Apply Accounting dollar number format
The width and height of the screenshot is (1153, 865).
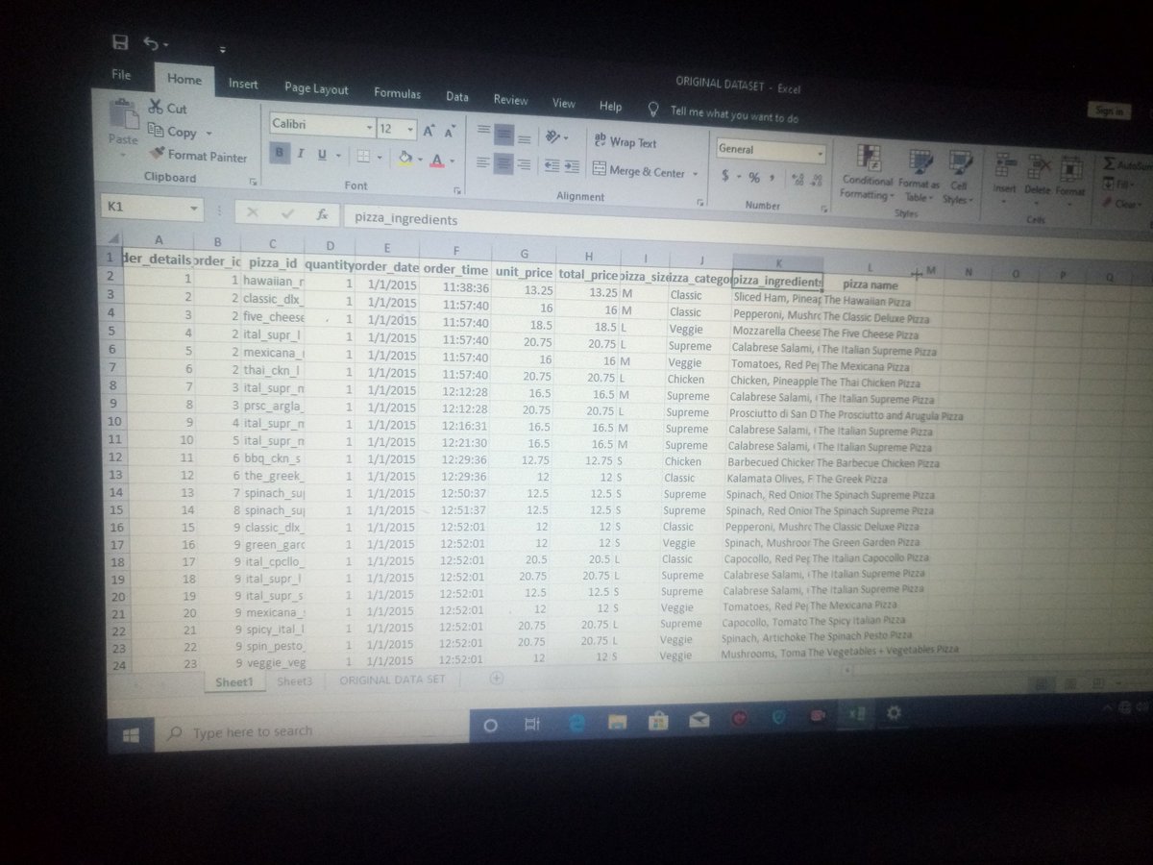point(725,177)
